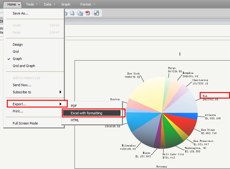The image size is (230, 169).
Task: Expand the Subscribe to submenu arrow
Action: pos(61,92)
